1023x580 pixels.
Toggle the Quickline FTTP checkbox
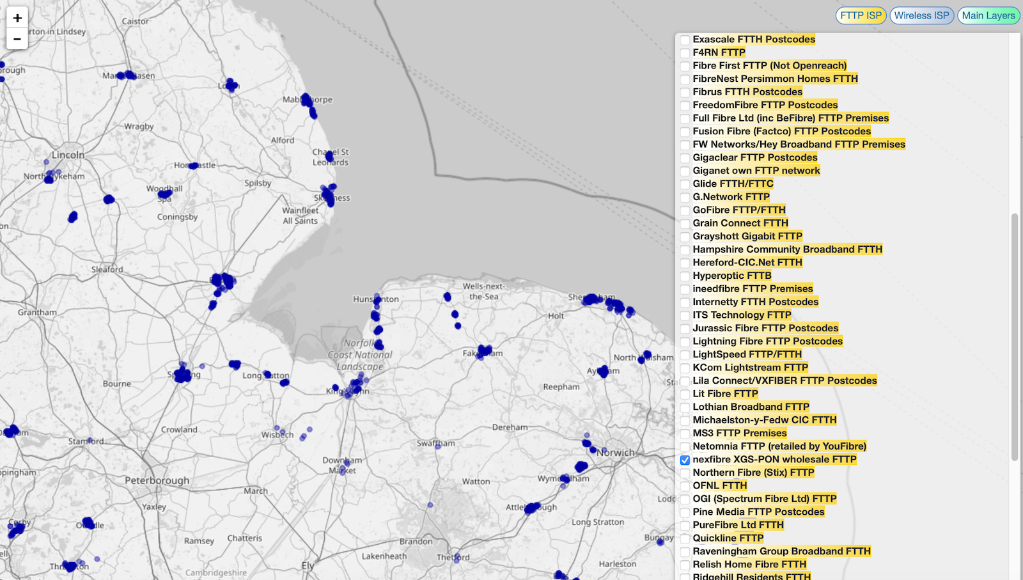point(685,538)
